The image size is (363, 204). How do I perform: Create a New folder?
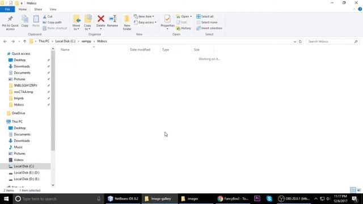[x=127, y=23]
